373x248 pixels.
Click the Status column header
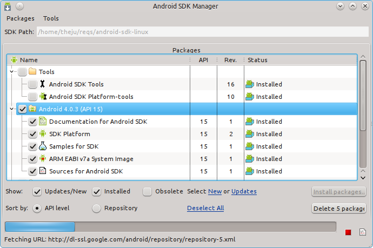[301, 60]
